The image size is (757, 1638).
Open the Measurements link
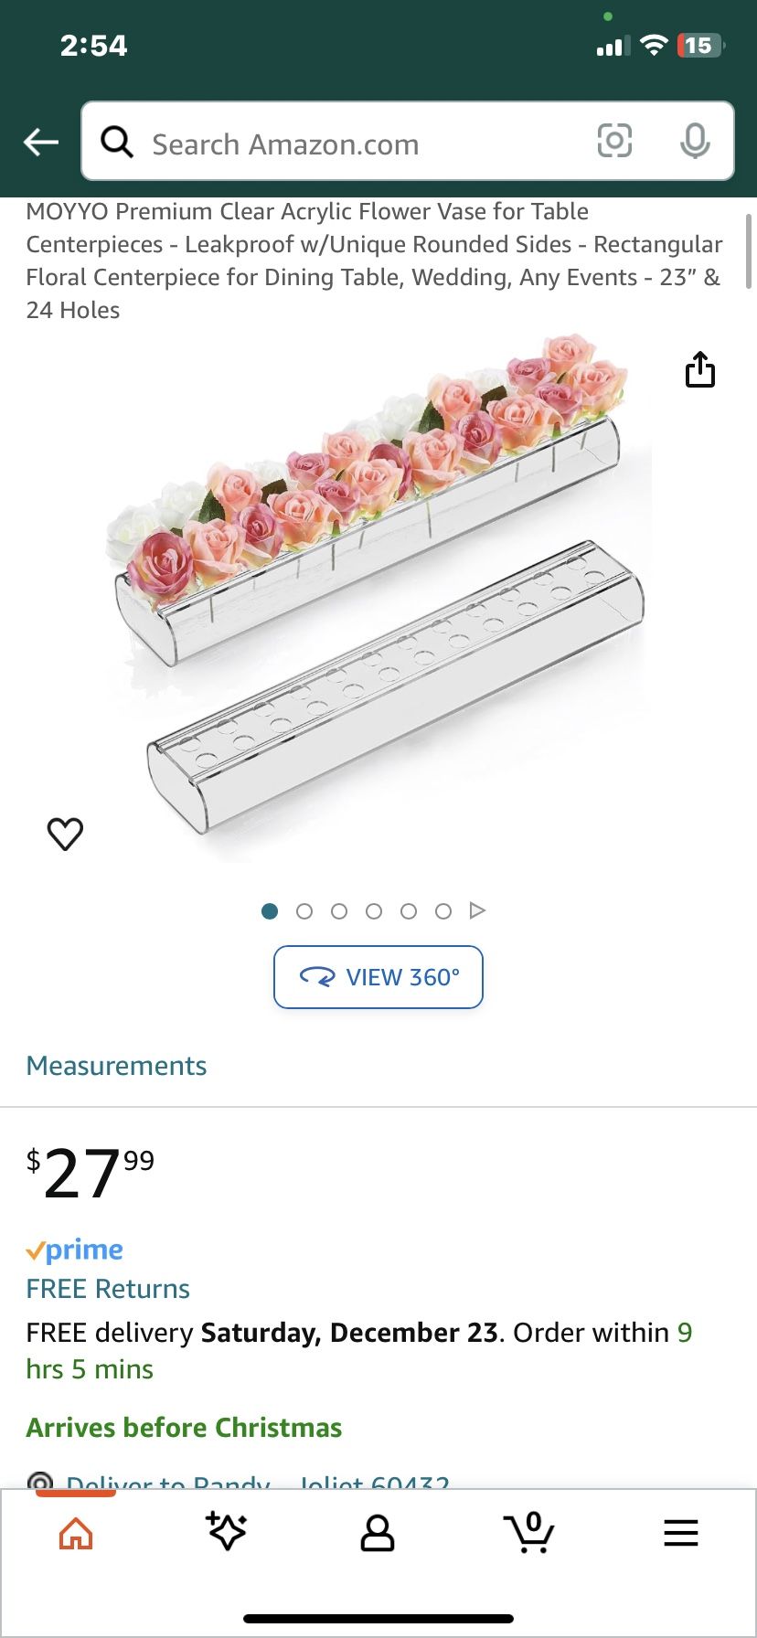pos(116,1066)
